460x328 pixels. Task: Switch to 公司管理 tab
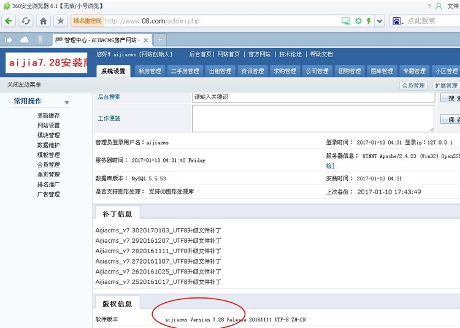318,71
